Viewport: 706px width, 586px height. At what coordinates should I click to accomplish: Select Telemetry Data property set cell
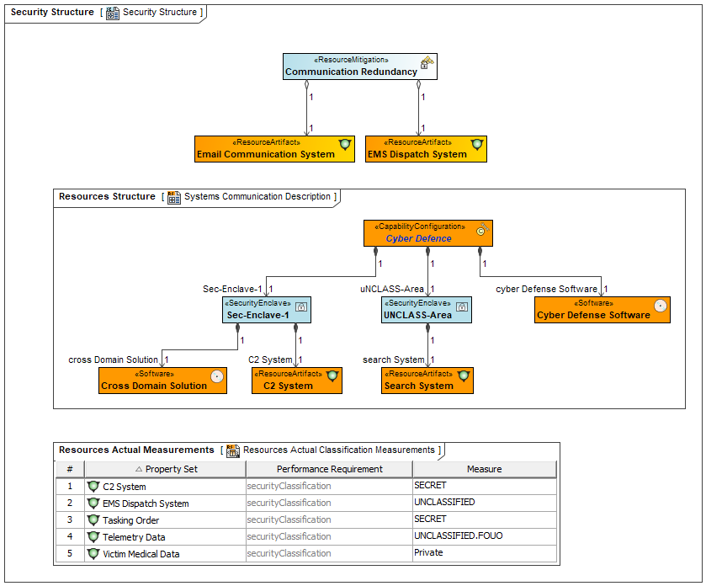click(165, 537)
